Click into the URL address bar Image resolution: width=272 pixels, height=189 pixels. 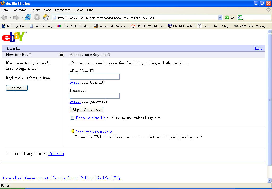click(137, 18)
